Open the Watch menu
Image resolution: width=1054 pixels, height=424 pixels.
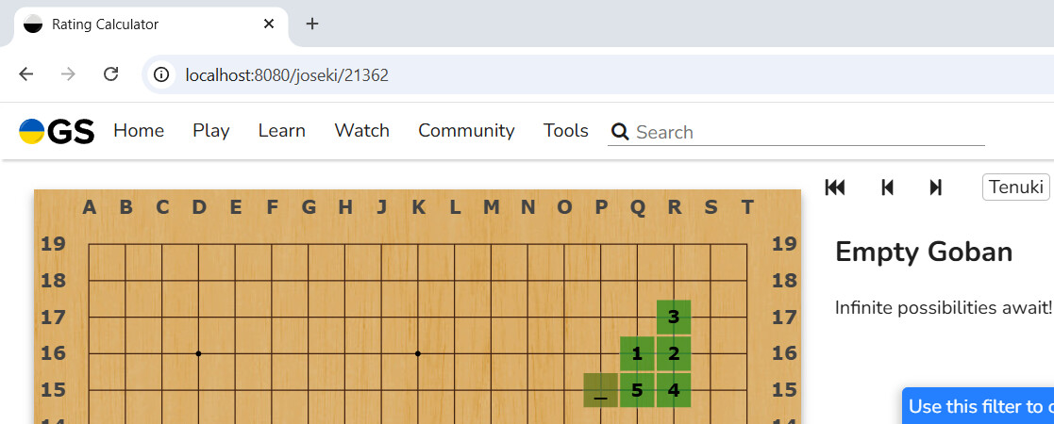361,131
